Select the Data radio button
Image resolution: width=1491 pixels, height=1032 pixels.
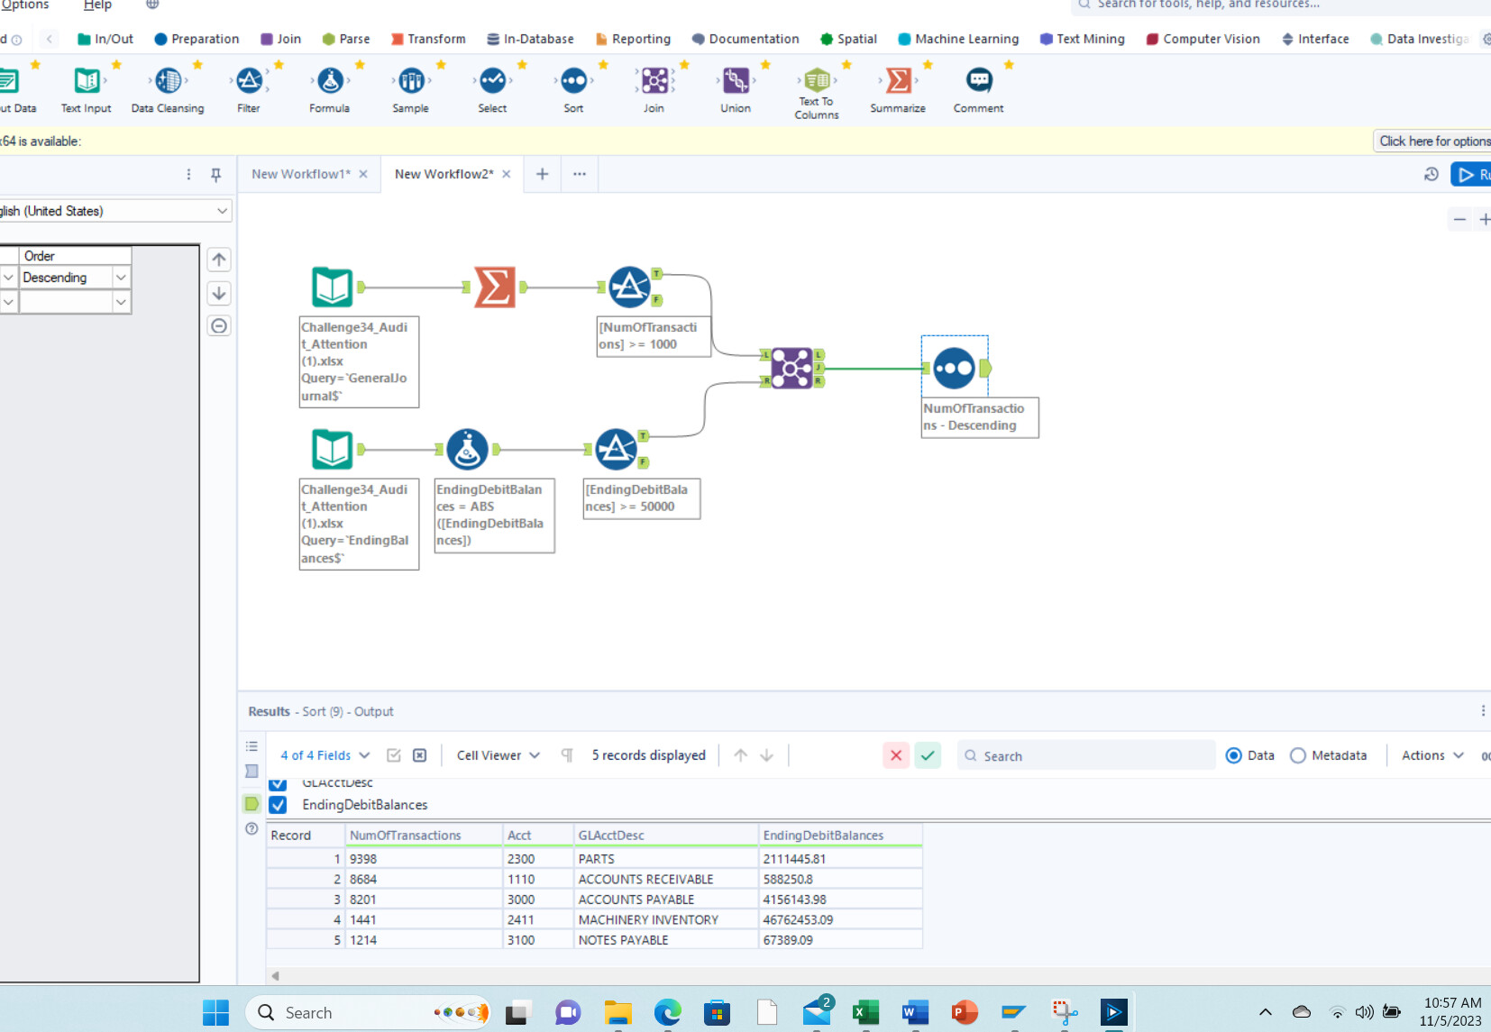pyautogui.click(x=1234, y=755)
